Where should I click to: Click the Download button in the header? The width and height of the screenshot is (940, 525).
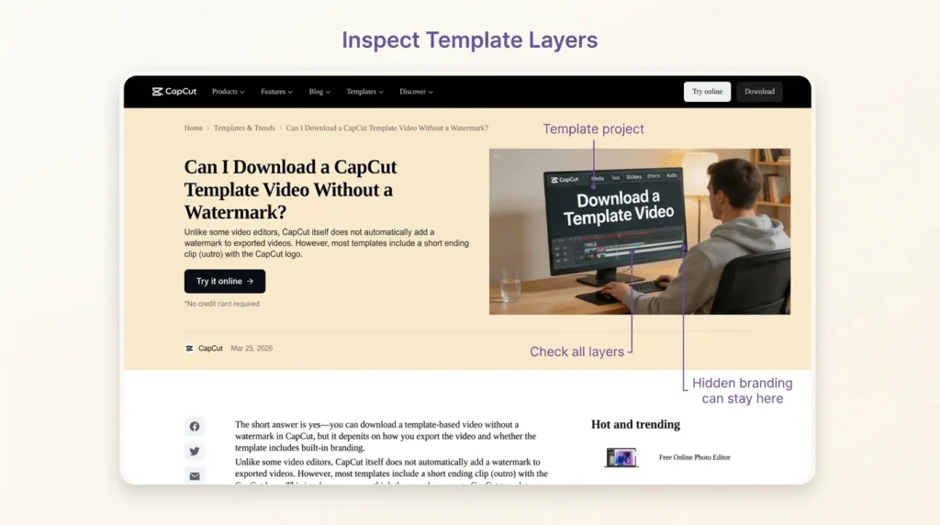(759, 92)
